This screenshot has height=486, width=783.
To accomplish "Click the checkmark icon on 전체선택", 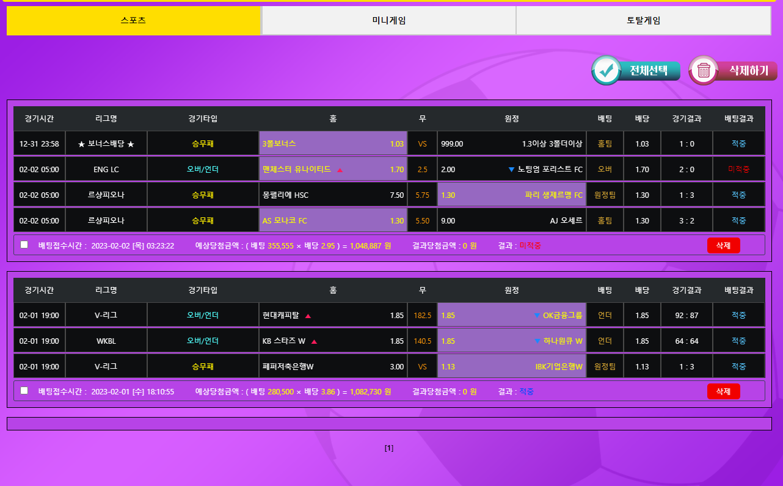I will coord(606,71).
